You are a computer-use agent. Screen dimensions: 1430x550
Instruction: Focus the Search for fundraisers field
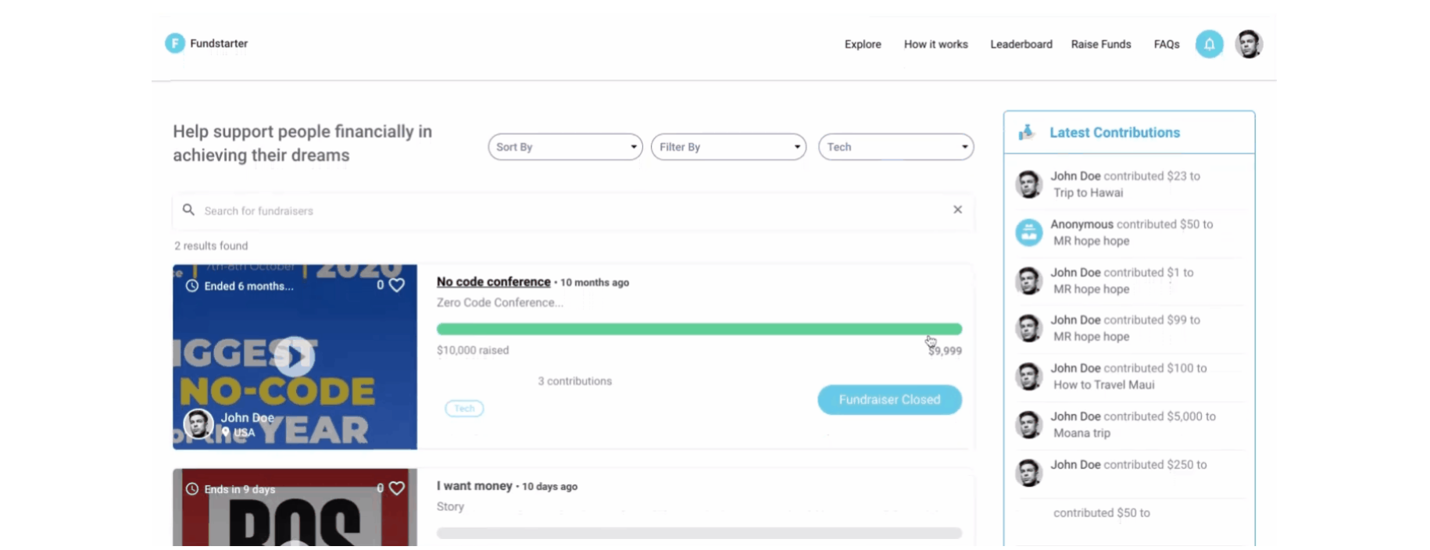pos(570,211)
